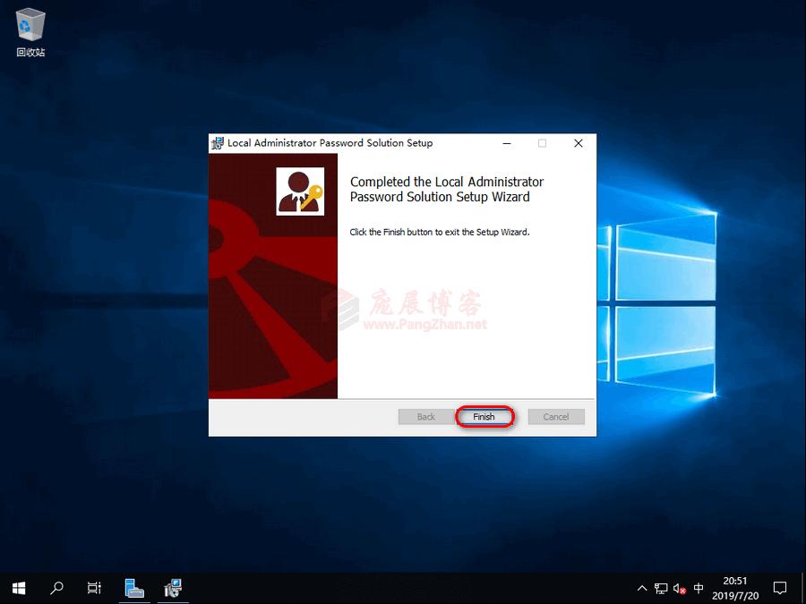
Task: Open the Action Center
Action: [780, 588]
